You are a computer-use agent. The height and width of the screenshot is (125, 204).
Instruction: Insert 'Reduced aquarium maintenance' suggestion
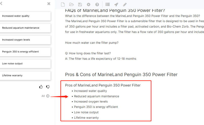pyautogui.click(x=25, y=28)
